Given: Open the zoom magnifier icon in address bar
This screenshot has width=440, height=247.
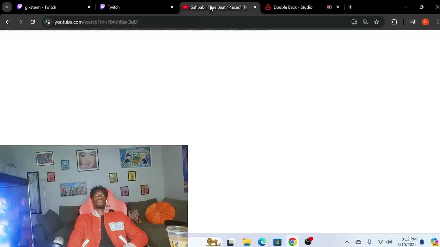Looking at the screenshot, I should click(365, 22).
